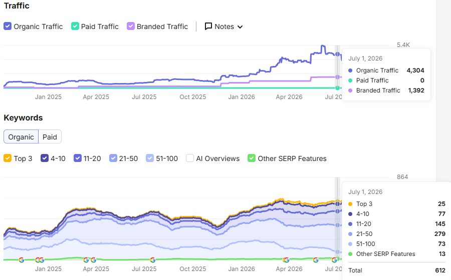Toggle the 51-100 positions checkbox
Image resolution: width=451 pixels, height=280 pixels.
[150, 158]
